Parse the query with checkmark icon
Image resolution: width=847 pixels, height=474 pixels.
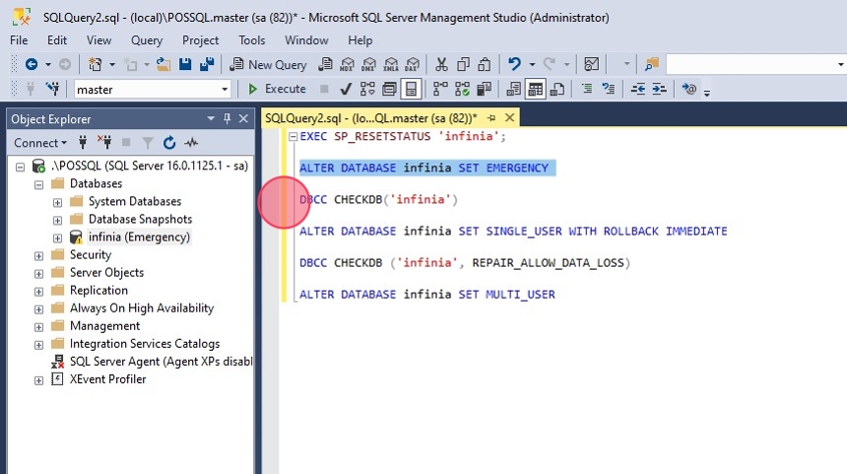point(346,89)
